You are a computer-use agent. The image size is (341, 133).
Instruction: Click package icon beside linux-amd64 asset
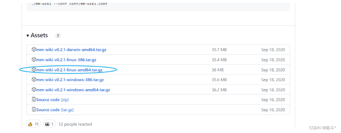pyautogui.click(x=34, y=70)
